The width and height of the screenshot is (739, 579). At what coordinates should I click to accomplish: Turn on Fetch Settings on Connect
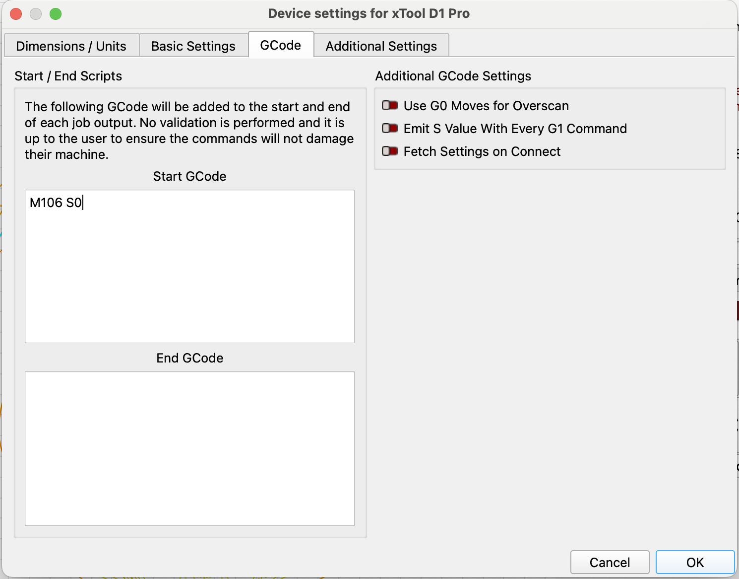click(390, 151)
